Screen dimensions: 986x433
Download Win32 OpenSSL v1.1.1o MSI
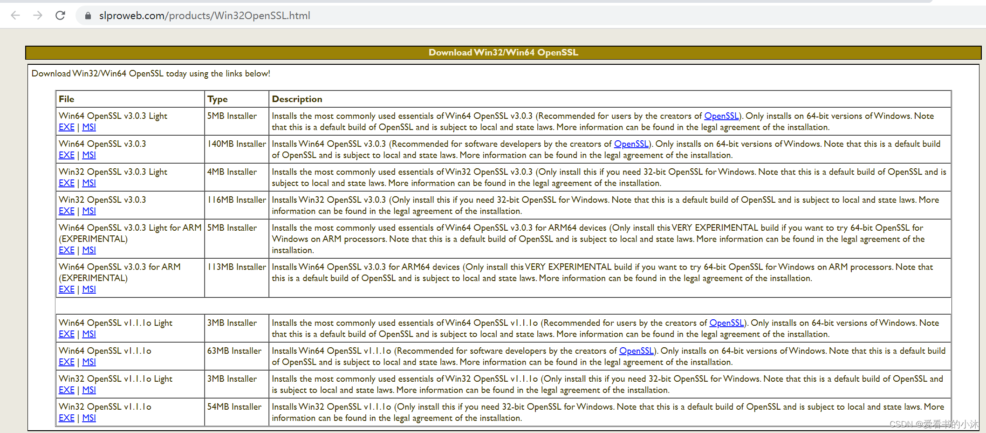click(x=89, y=418)
